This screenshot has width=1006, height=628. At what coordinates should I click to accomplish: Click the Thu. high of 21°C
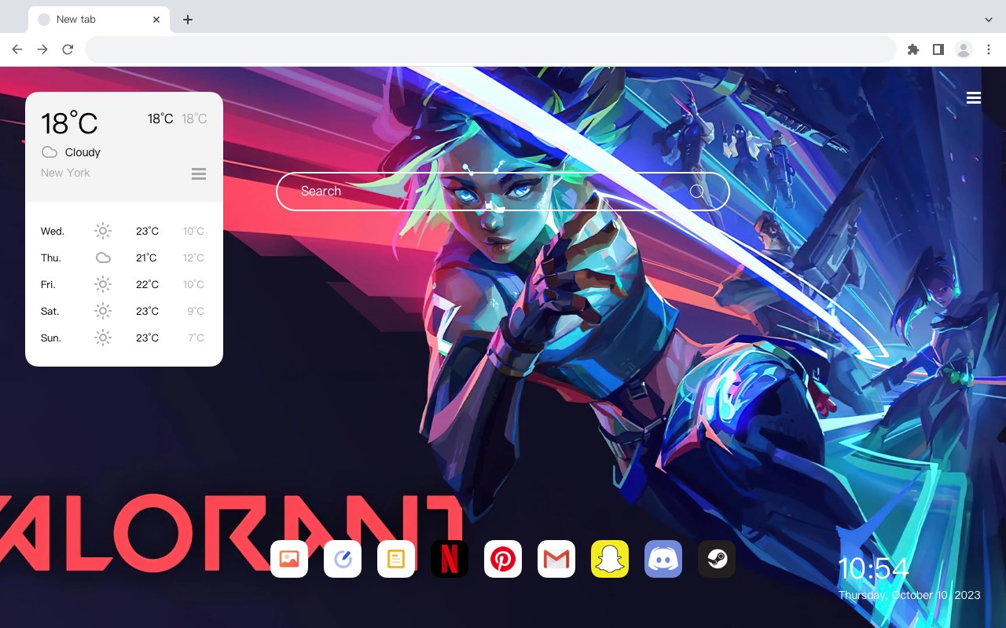coord(146,257)
